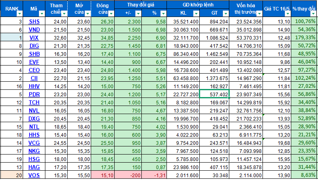This screenshot has height=180, width=318.
Task: Select closing price 34,85 for VIX
Action: point(103,38)
